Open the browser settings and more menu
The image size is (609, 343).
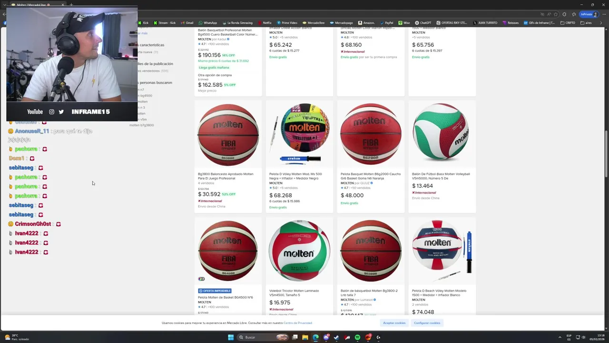pos(603,14)
